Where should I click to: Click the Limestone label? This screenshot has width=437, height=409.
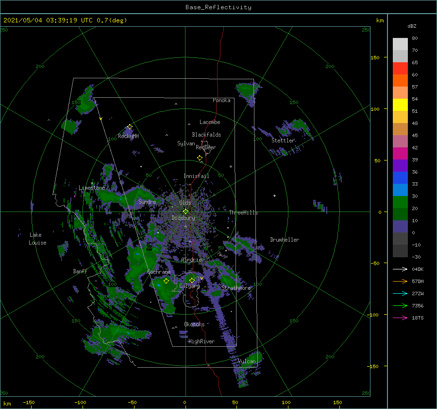pos(92,188)
